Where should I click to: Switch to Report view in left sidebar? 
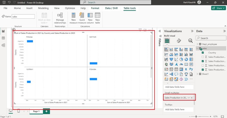coord(3,31)
